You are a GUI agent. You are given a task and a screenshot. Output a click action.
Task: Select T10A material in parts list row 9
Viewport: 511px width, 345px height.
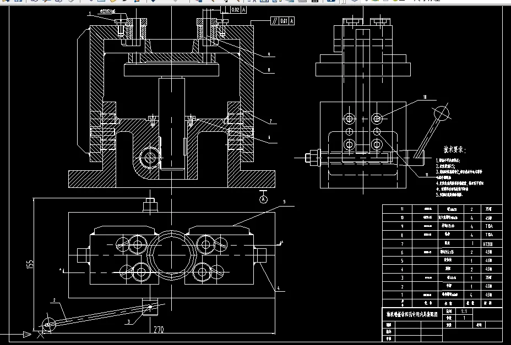pyautogui.click(x=489, y=226)
